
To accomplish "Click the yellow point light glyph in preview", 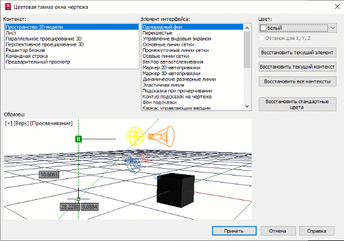I will tap(136, 136).
